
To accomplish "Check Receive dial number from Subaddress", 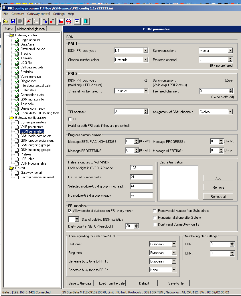I will coord(155,211).
